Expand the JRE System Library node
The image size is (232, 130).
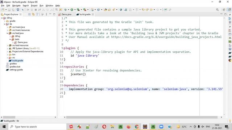(x=7, y=48)
